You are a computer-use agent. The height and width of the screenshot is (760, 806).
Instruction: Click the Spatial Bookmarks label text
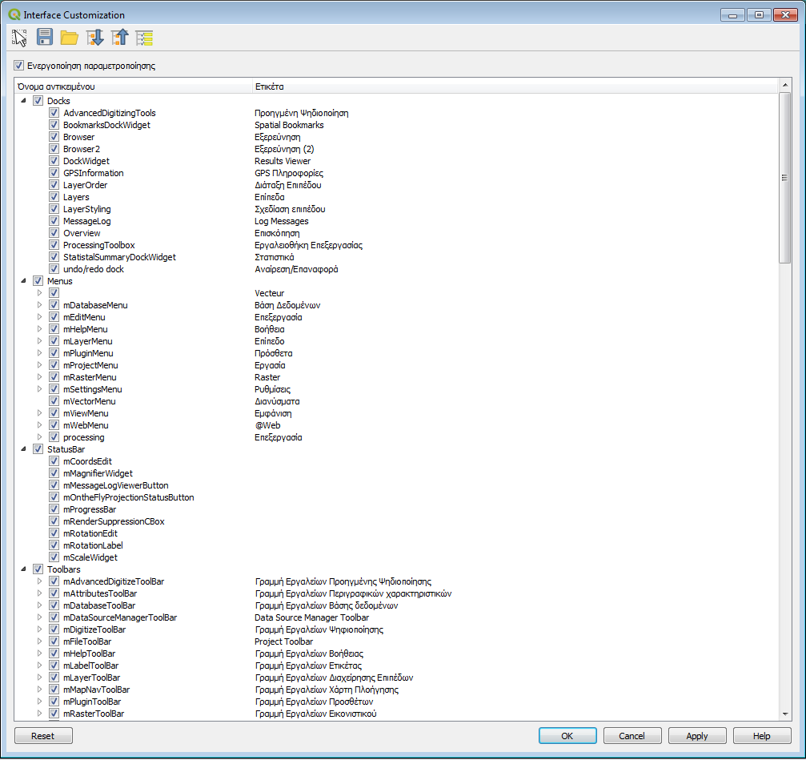click(289, 125)
